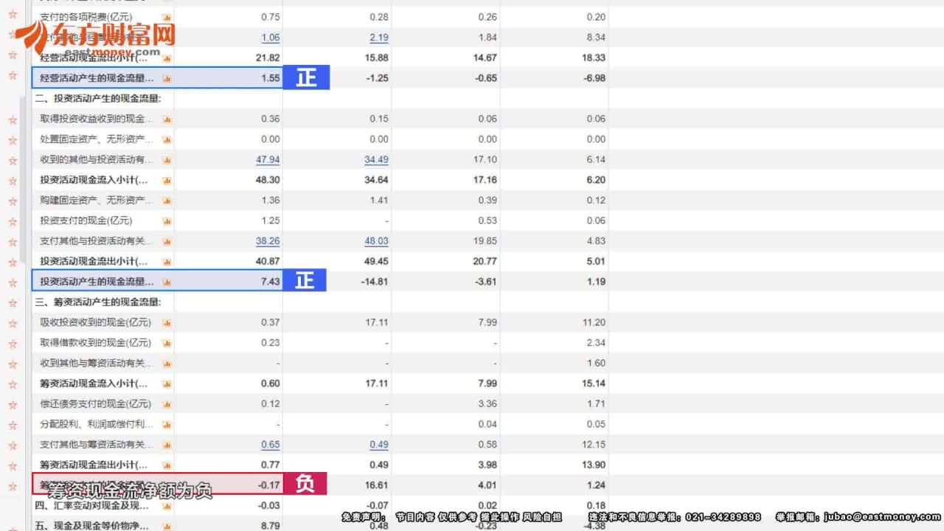Open chart icon for 收到的其他与投资活动有关 row
944x531 pixels.
167,160
